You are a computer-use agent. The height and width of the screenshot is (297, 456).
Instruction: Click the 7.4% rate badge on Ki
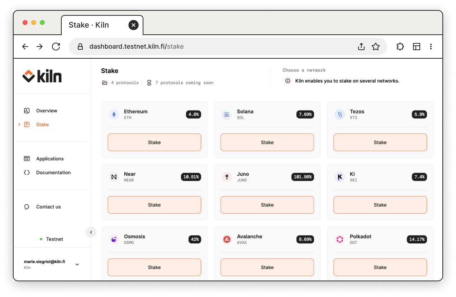point(419,177)
